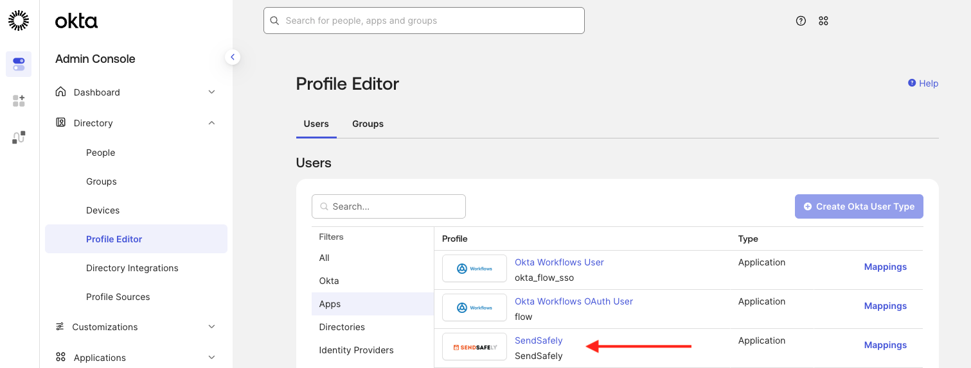Click the Customizations sidebar label
The height and width of the screenshot is (368, 971).
pyautogui.click(x=105, y=327)
